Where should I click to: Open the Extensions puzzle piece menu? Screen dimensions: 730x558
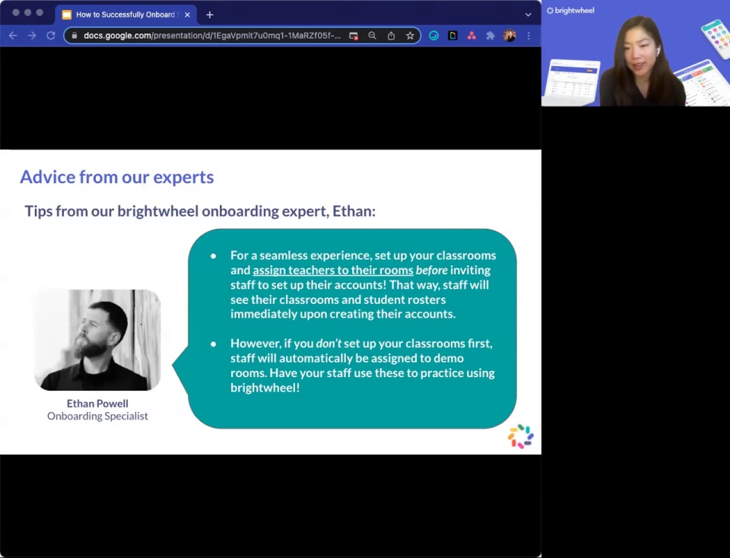[490, 36]
